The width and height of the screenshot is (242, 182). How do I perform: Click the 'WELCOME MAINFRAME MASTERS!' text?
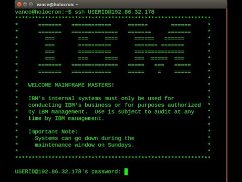(x=71, y=85)
